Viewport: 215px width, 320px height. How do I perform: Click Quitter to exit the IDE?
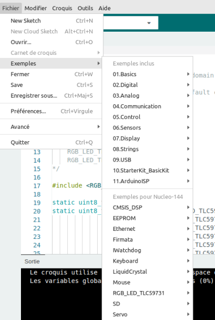pos(51,142)
